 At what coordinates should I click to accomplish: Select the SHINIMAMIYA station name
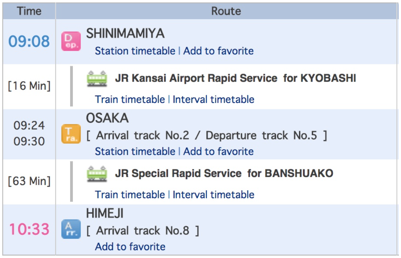coord(125,33)
